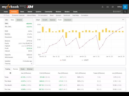Screen dimensions: 129x96
Task: Select the Balance chart tab
Action: [53, 20]
